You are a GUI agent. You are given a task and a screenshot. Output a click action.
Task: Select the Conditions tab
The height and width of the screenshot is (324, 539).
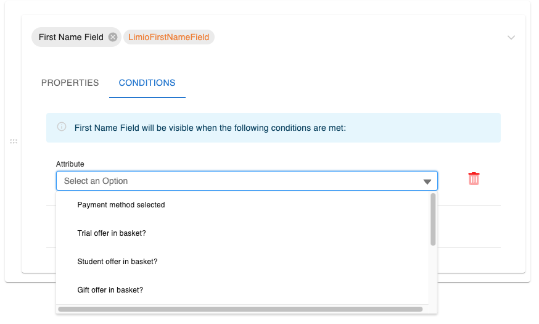point(147,83)
